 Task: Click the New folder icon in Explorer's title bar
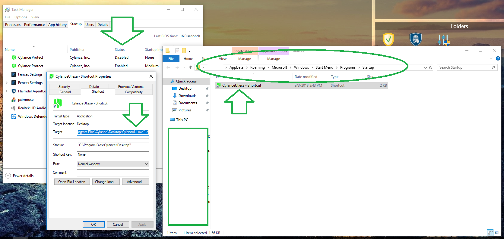184,51
